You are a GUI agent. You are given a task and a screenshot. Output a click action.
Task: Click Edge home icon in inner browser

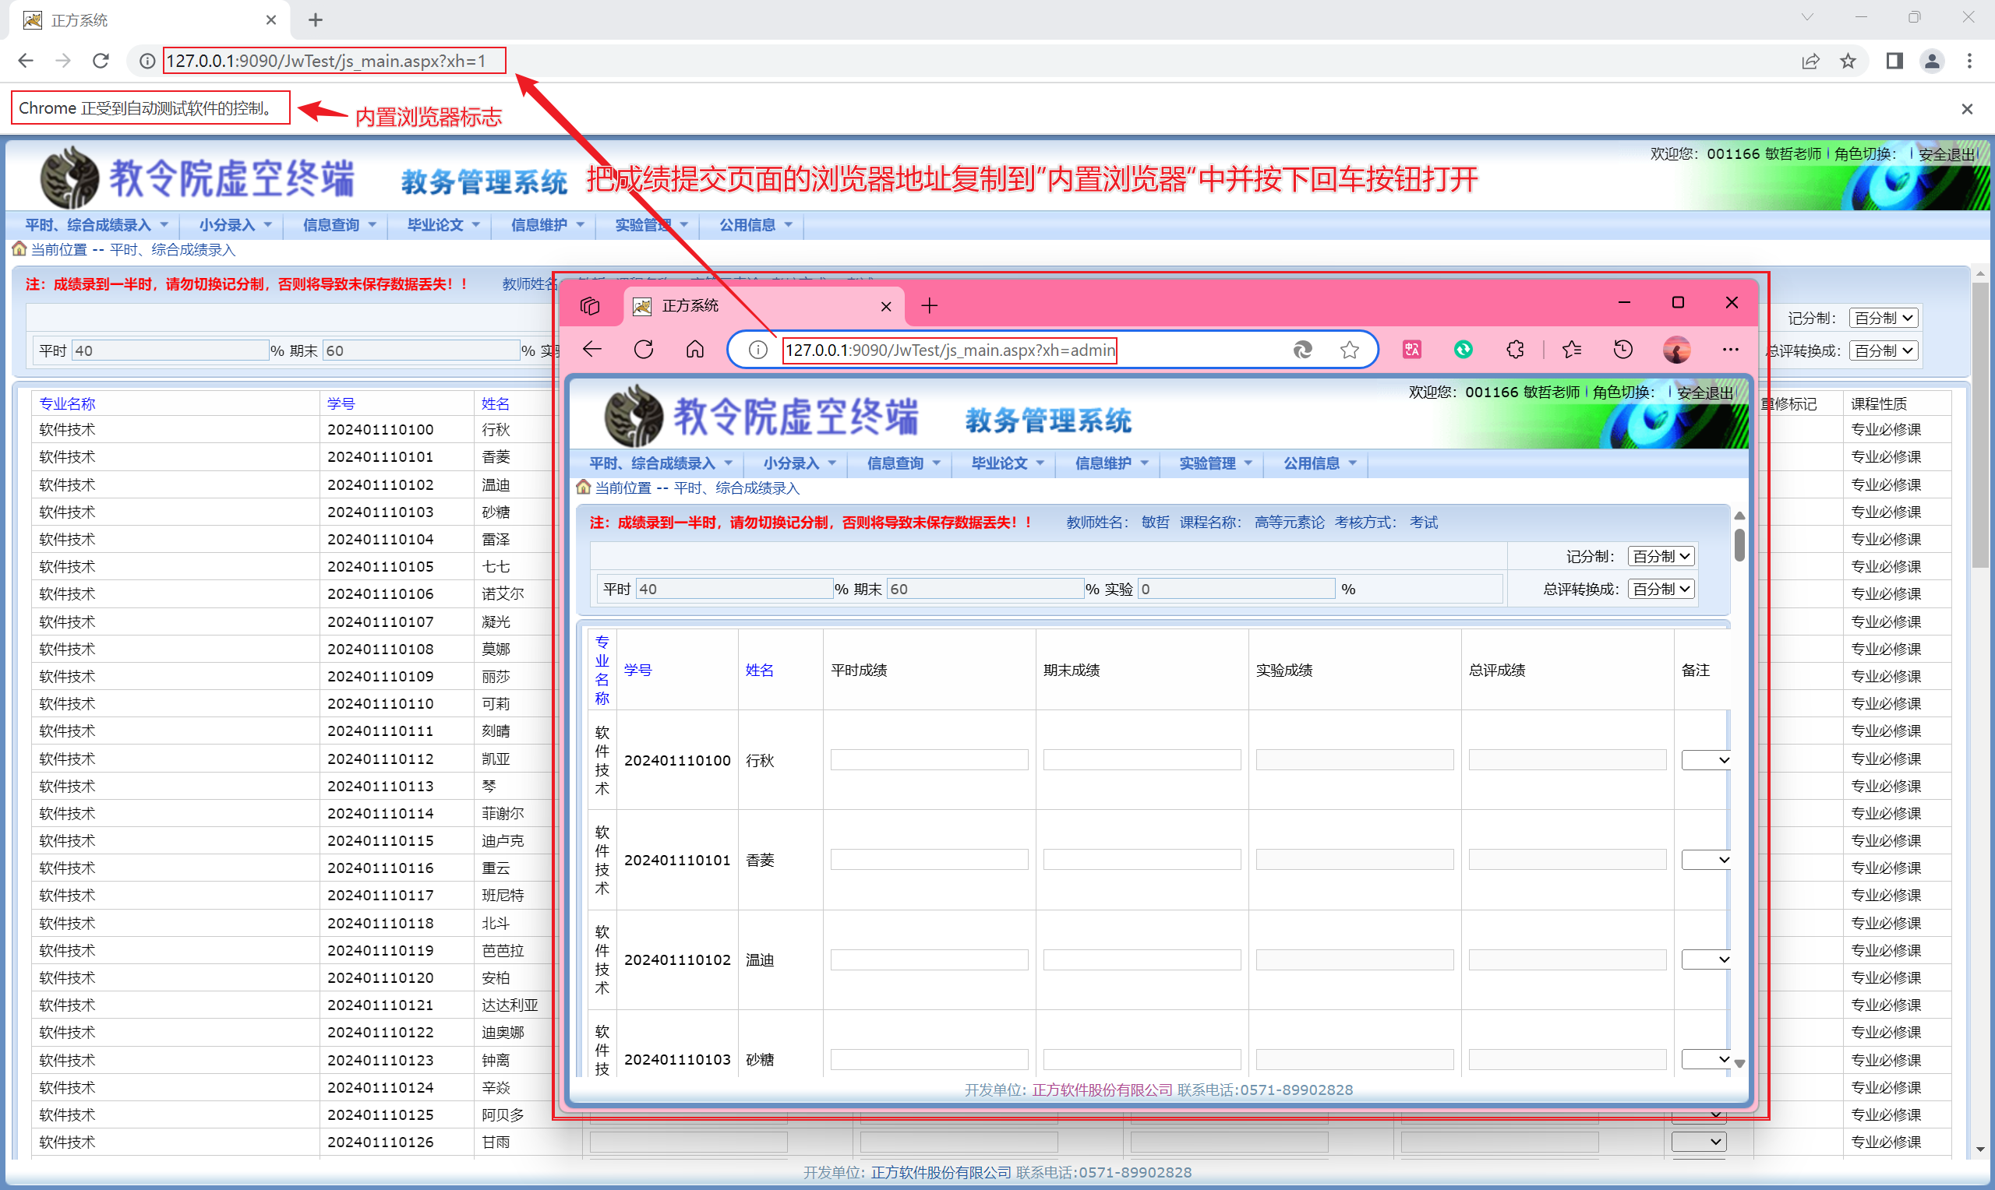pos(694,350)
